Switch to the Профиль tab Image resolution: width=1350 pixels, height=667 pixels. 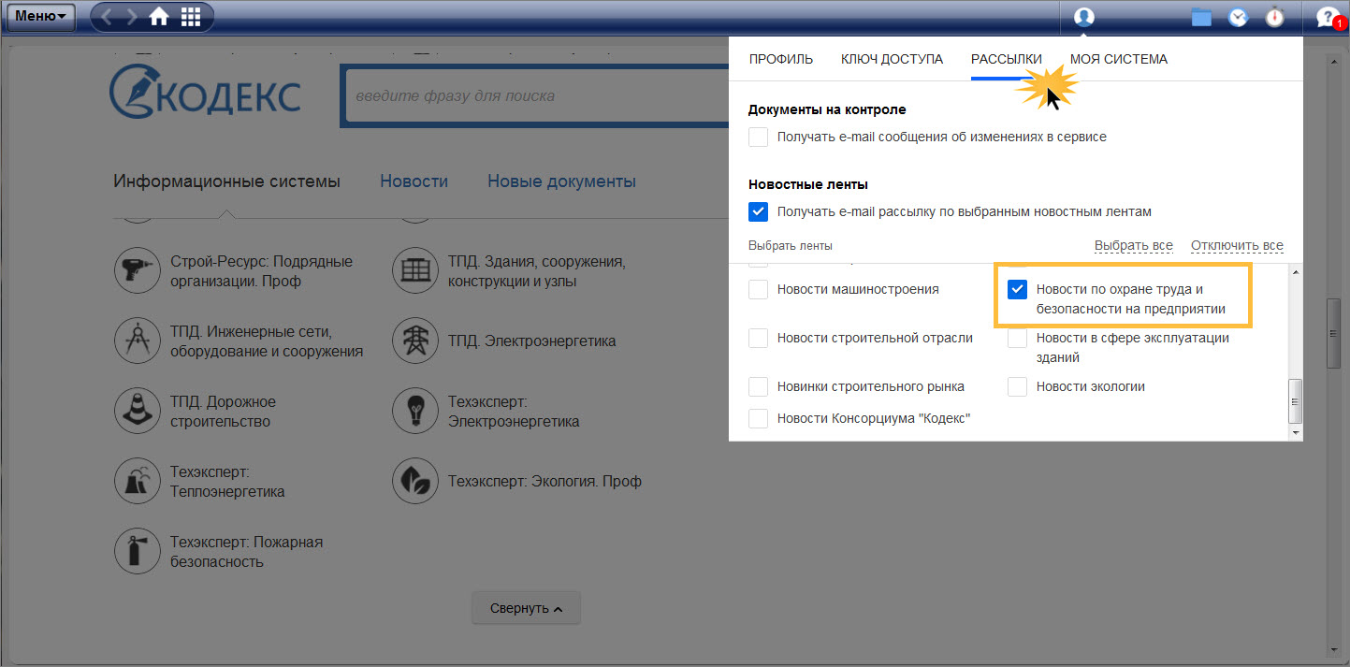pyautogui.click(x=781, y=59)
